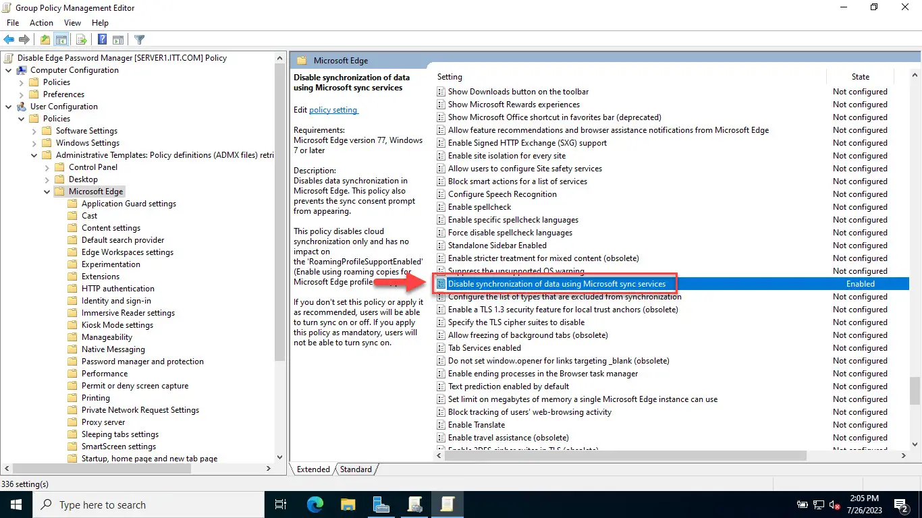Open the 'policy setting' edit link
Screen dimensions: 922x518
pyautogui.click(x=333, y=110)
